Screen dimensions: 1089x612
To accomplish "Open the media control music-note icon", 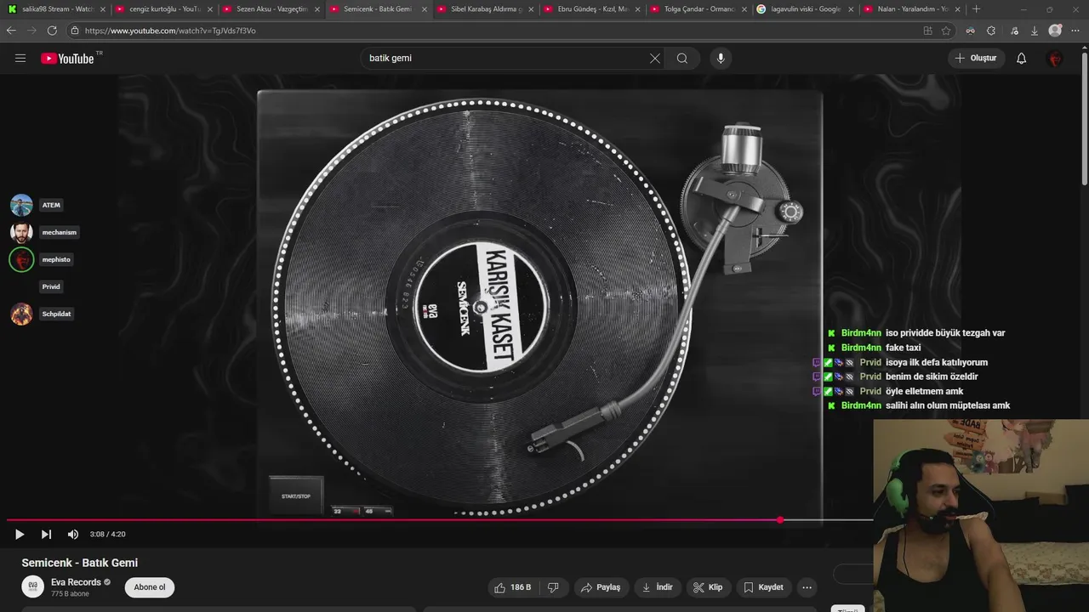I will [x=1014, y=31].
